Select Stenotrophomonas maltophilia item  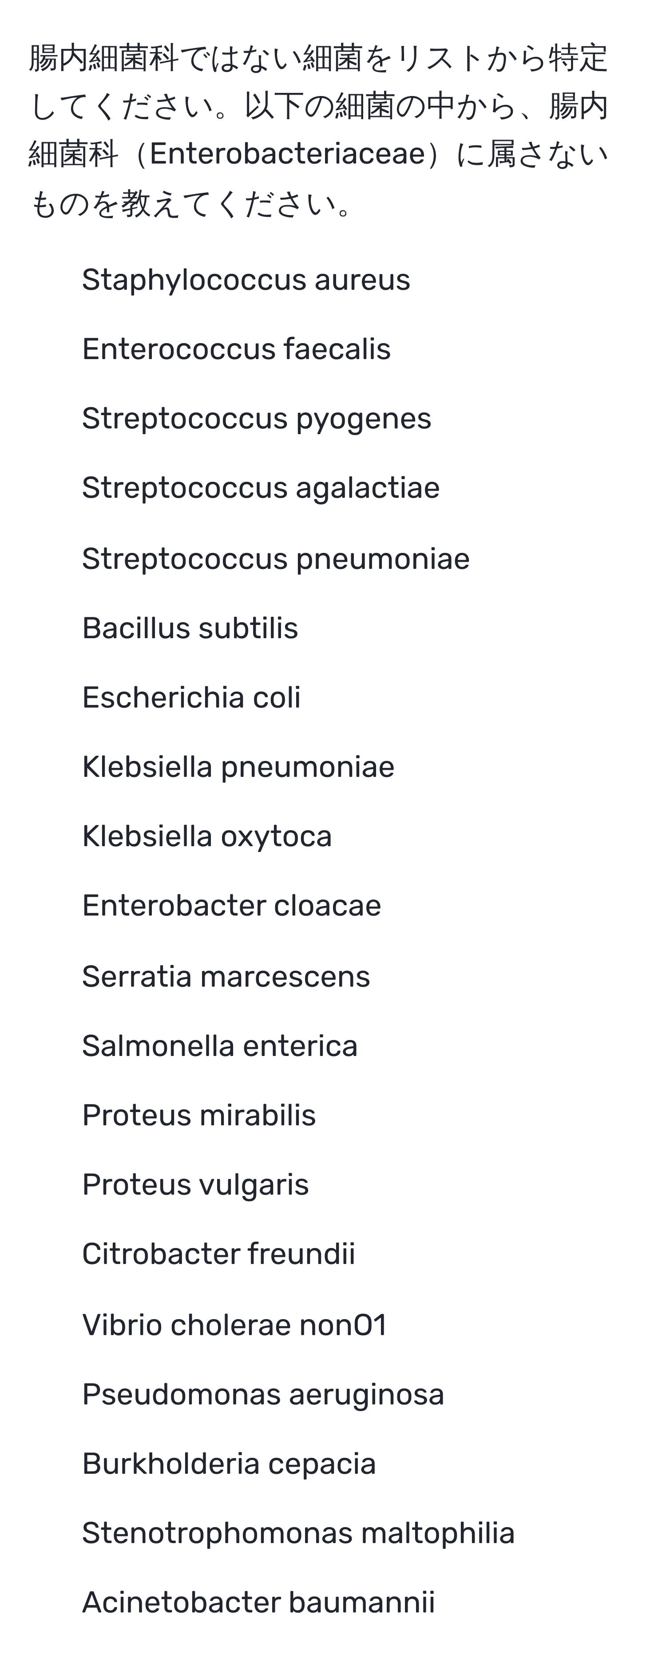[x=298, y=1533]
